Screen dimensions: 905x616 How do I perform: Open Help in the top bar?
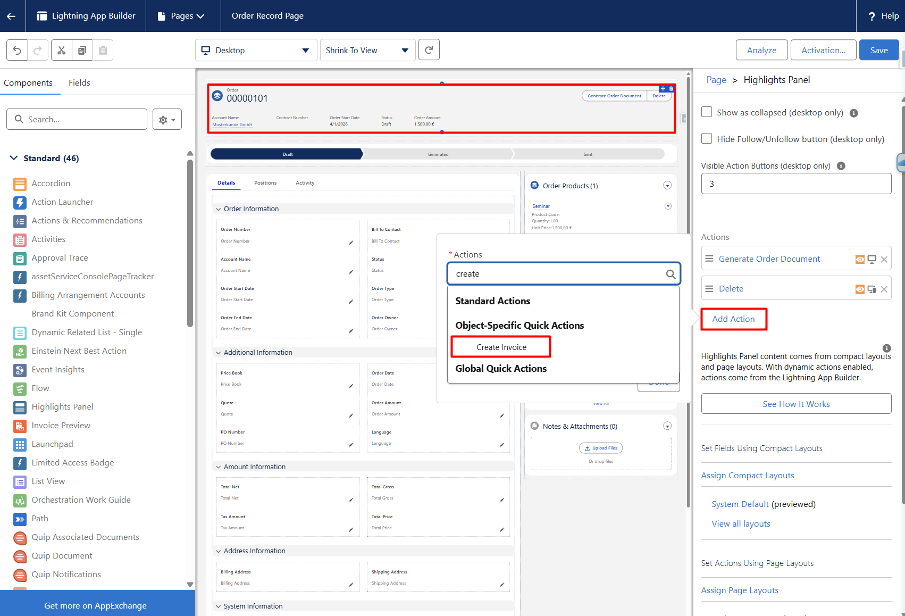pyautogui.click(x=883, y=16)
